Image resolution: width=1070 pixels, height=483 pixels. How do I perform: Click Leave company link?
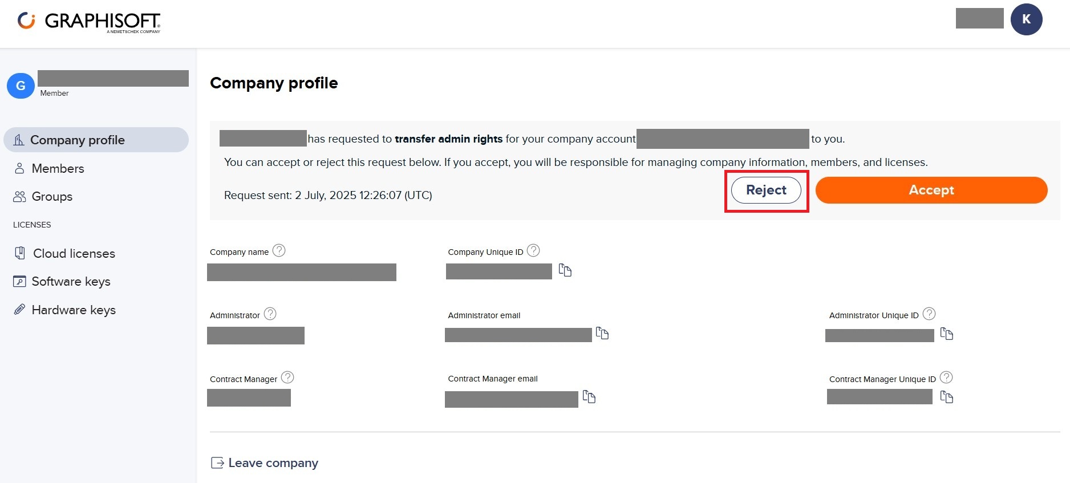coord(265,462)
